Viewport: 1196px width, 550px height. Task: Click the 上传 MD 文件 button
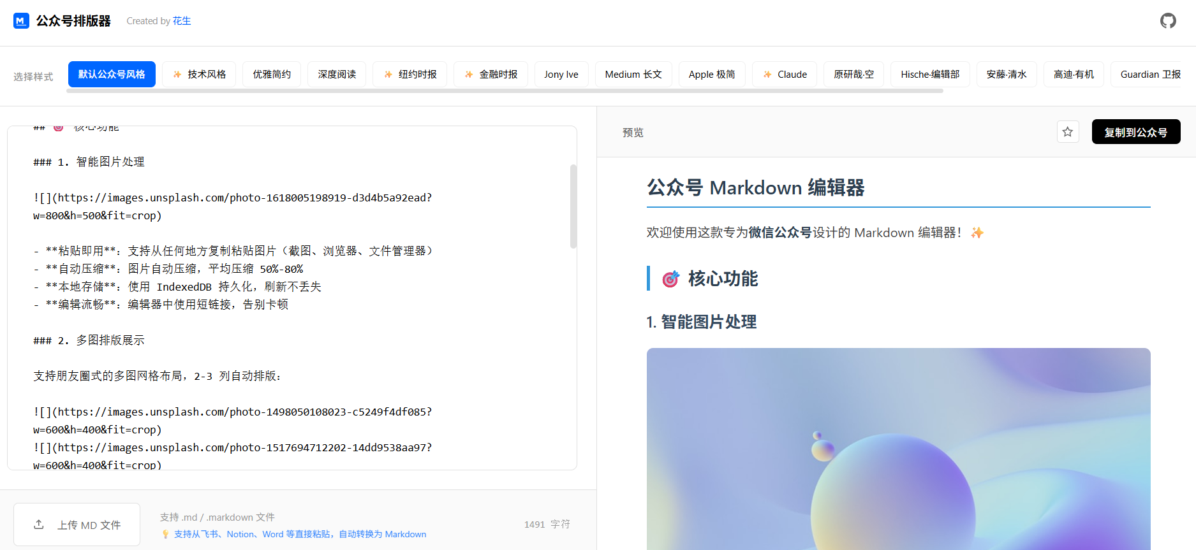tap(77, 525)
